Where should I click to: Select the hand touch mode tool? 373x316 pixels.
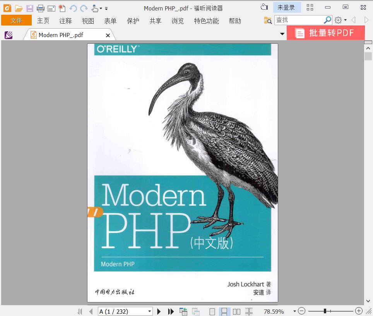(95, 9)
